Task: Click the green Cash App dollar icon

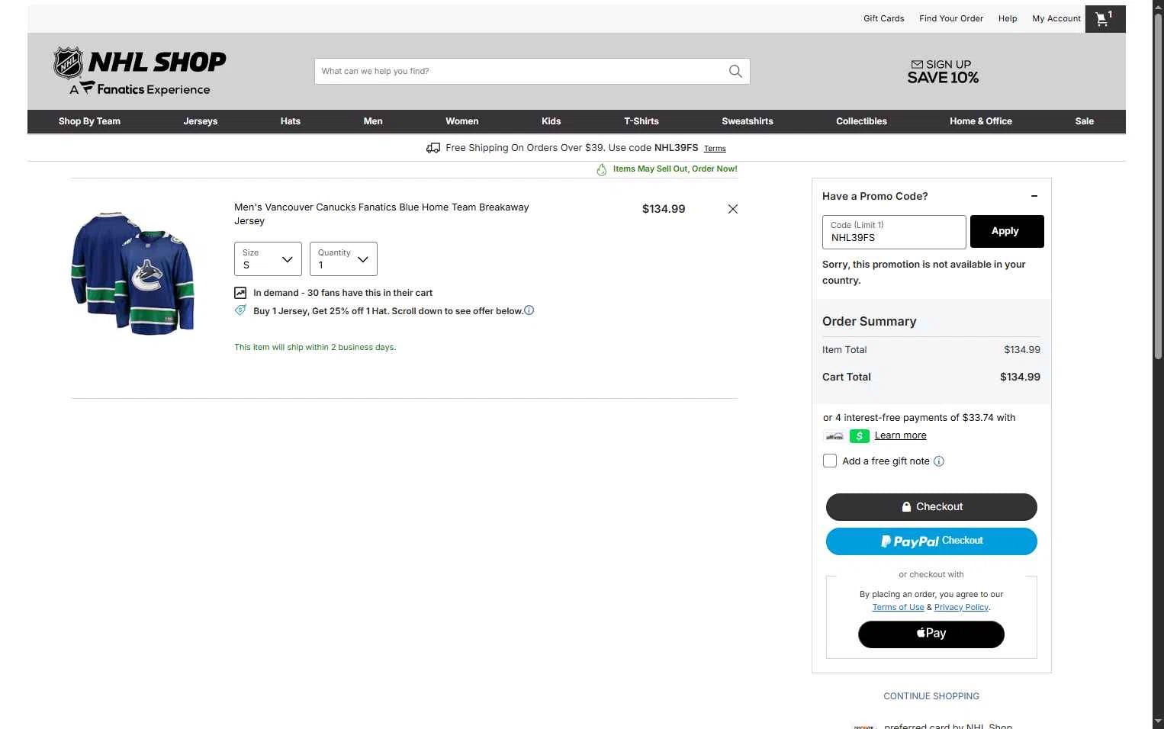Action: tap(859, 436)
